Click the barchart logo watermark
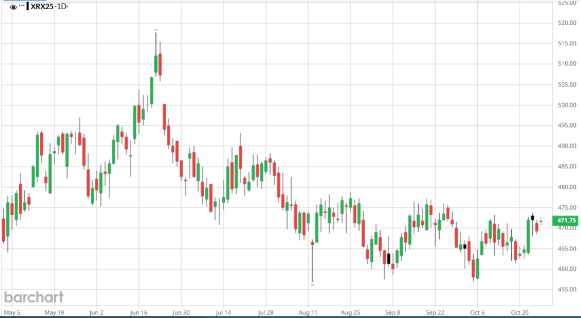This screenshot has width=581, height=318. pyautogui.click(x=33, y=297)
